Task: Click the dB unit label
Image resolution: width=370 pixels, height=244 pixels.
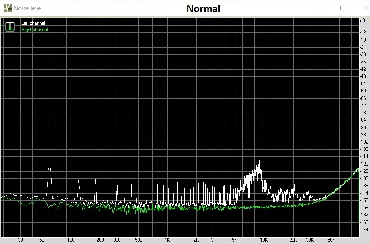Action: pyautogui.click(x=363, y=20)
